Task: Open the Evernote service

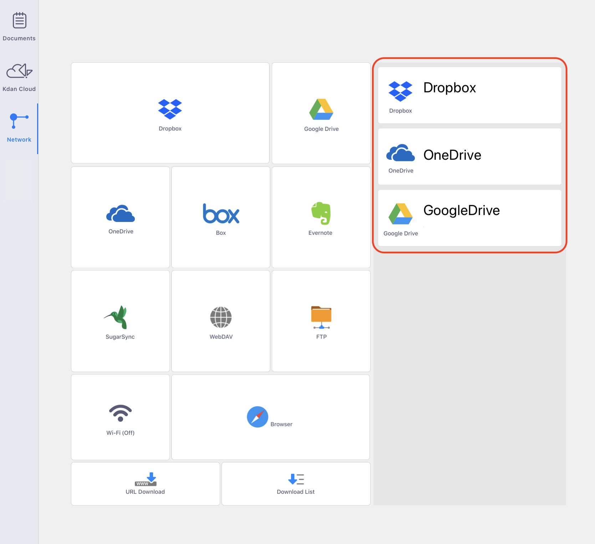Action: (x=321, y=217)
